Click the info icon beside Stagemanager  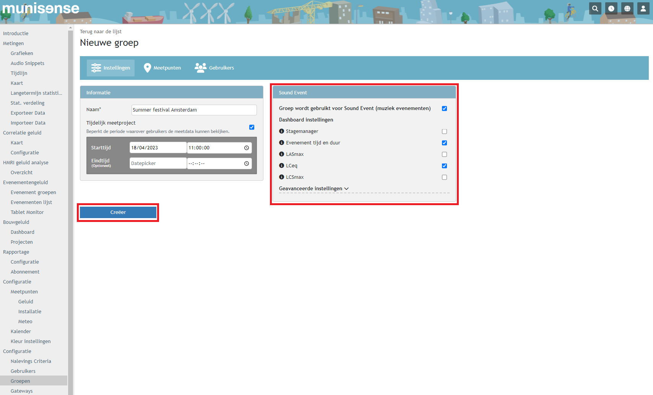(282, 131)
